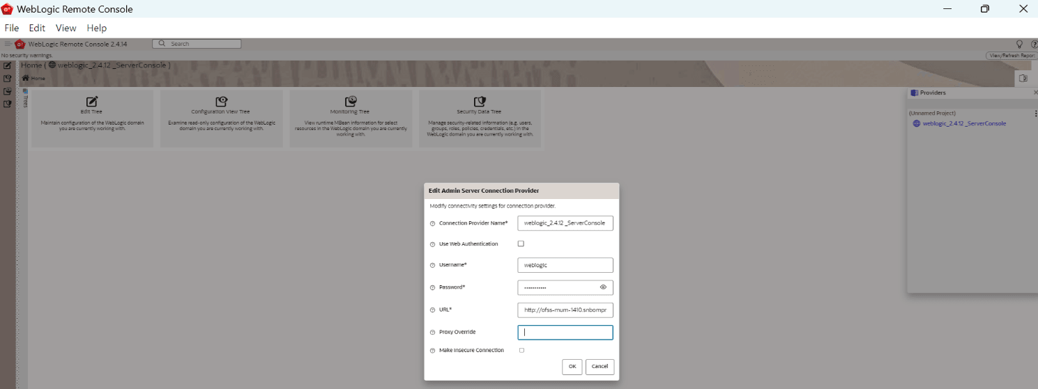Click the question mark help icon in the header

[x=1034, y=44]
